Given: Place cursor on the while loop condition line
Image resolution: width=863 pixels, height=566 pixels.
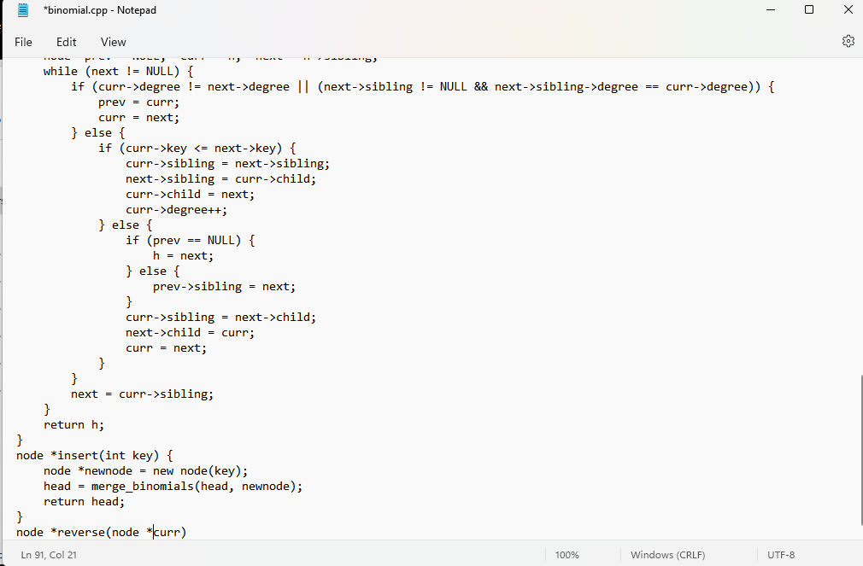Looking at the screenshot, I should [x=120, y=71].
